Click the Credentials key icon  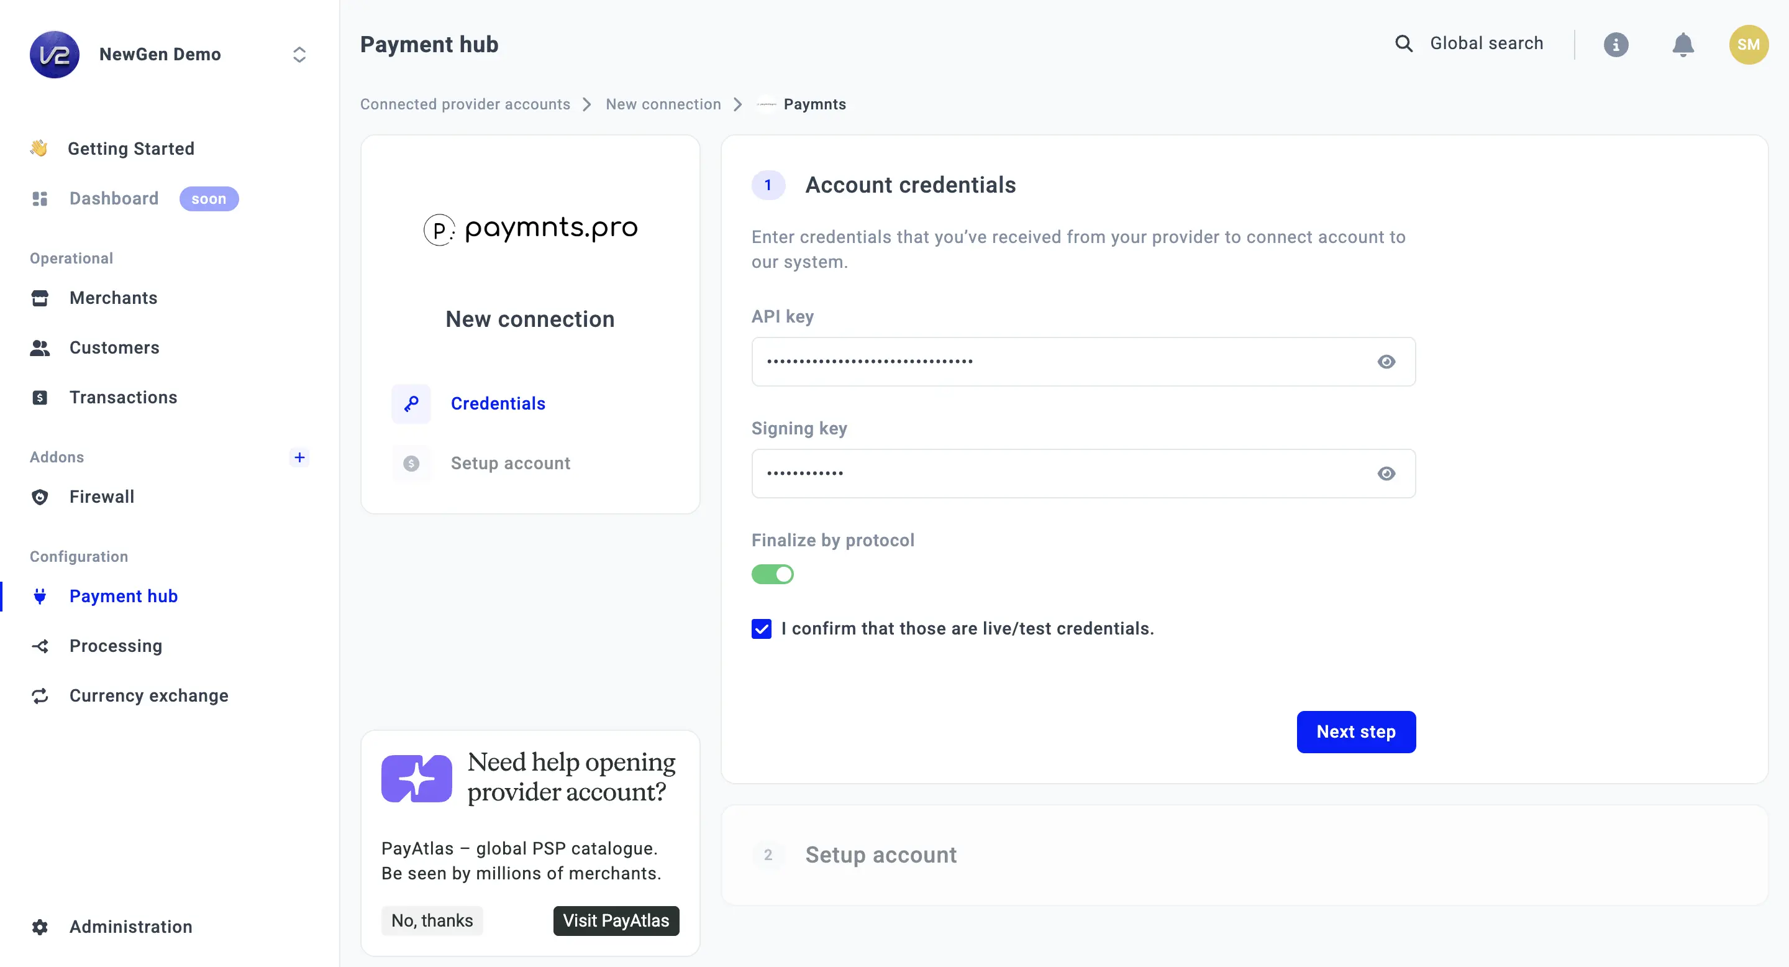411,403
